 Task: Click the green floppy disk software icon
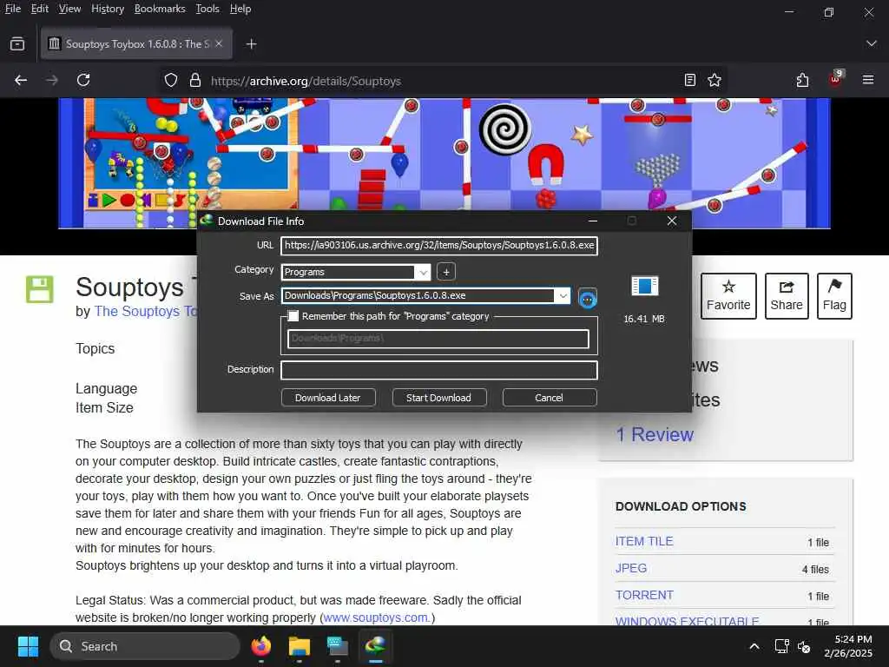[x=40, y=289]
